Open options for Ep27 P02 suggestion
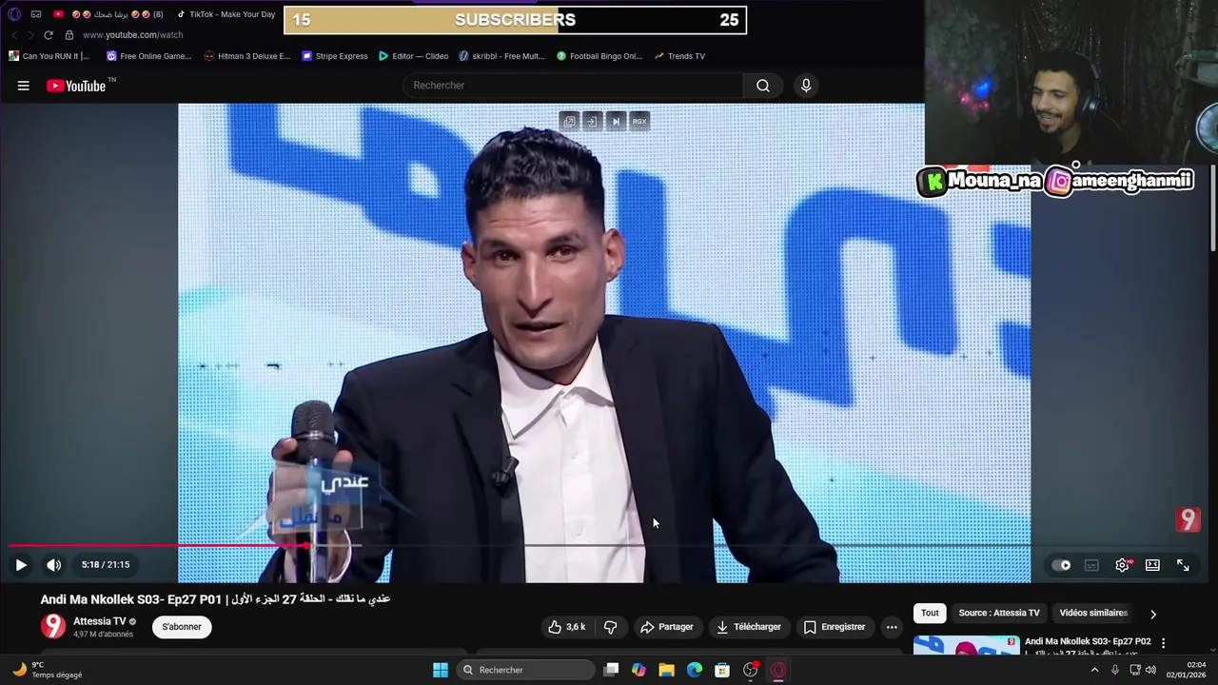 (x=1163, y=644)
